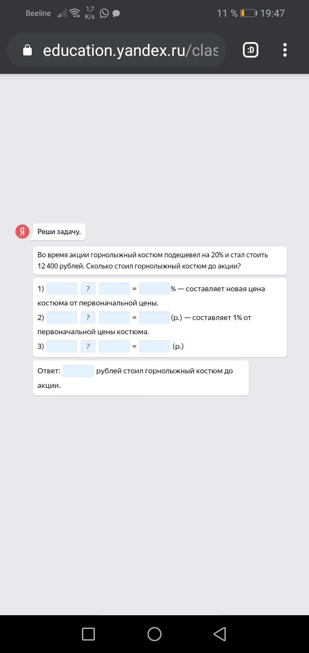The image size is (309, 653).
Task: Tap the red Yandex avatar icon
Action: 22,232
